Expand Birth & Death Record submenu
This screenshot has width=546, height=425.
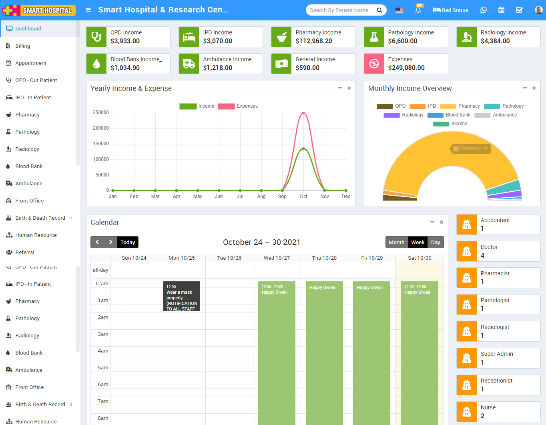tap(40, 218)
